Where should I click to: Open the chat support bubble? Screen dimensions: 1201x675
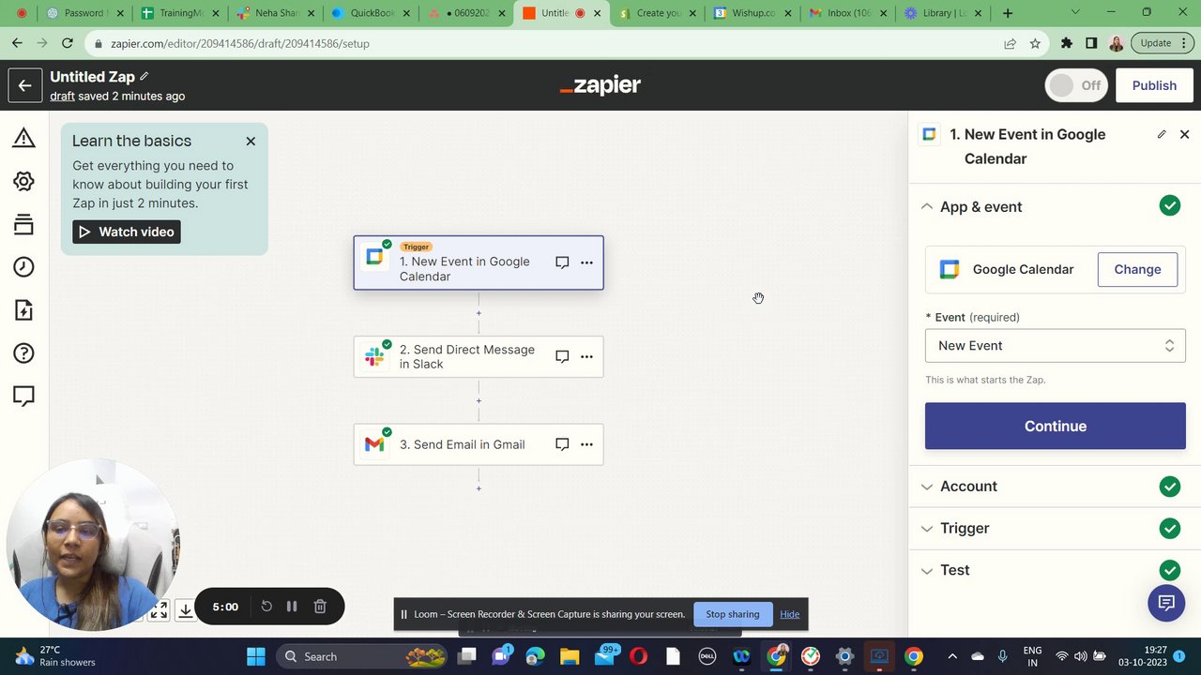1166,603
